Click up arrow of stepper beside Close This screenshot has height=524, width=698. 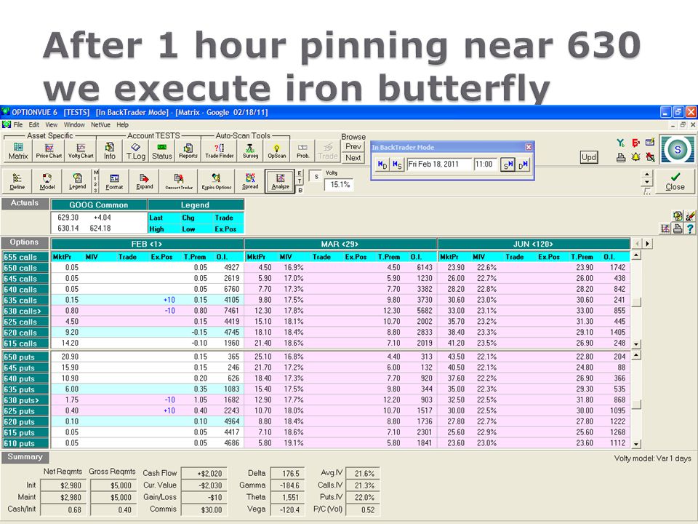point(647,173)
